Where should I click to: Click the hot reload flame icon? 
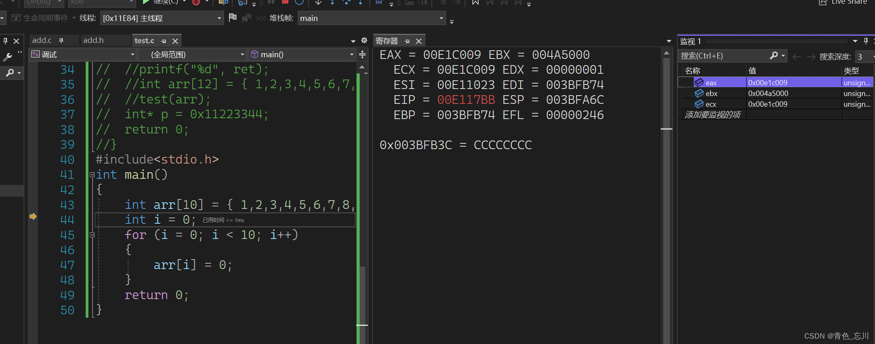pyautogui.click(x=196, y=2)
